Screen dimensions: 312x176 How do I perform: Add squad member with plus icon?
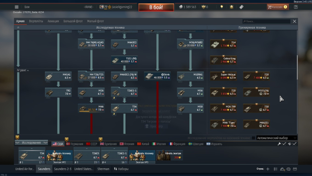pyautogui.click(x=268, y=169)
